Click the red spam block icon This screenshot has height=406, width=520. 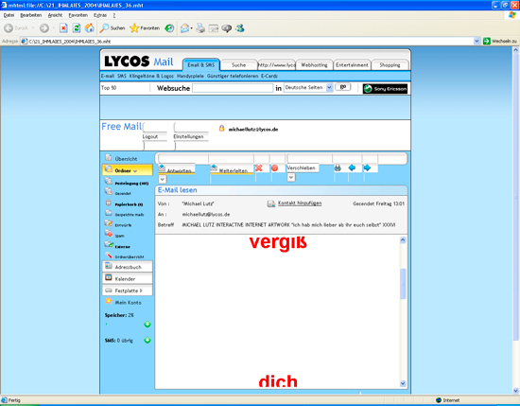pos(274,168)
